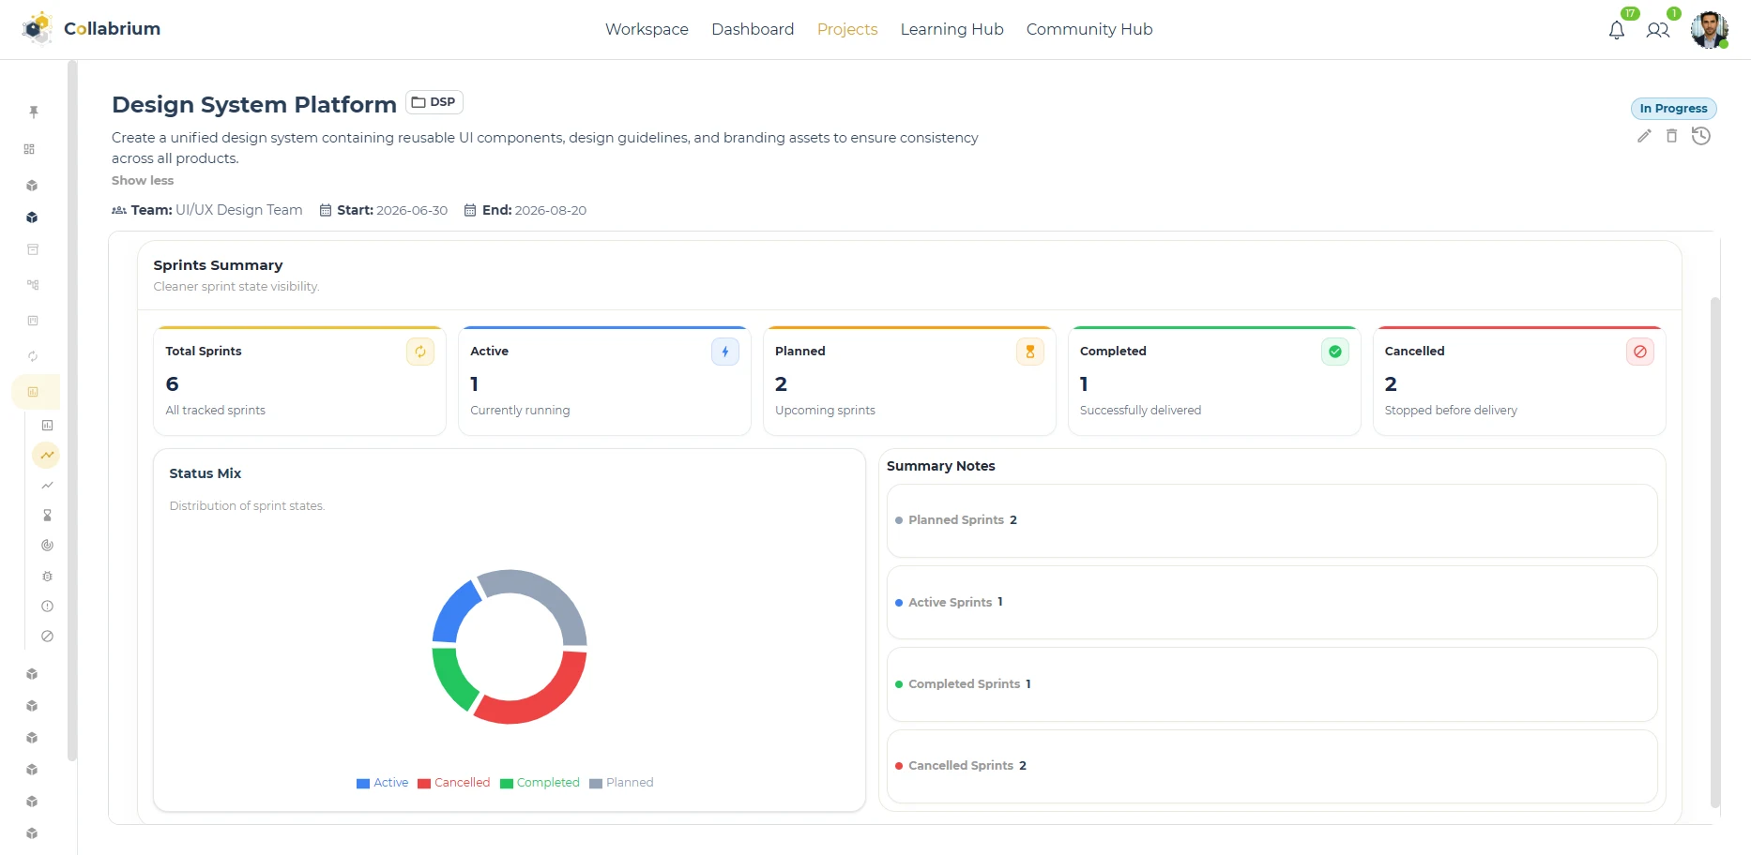Image resolution: width=1751 pixels, height=855 pixels.
Task: Go to the Dashboard menu item
Action: [753, 29]
